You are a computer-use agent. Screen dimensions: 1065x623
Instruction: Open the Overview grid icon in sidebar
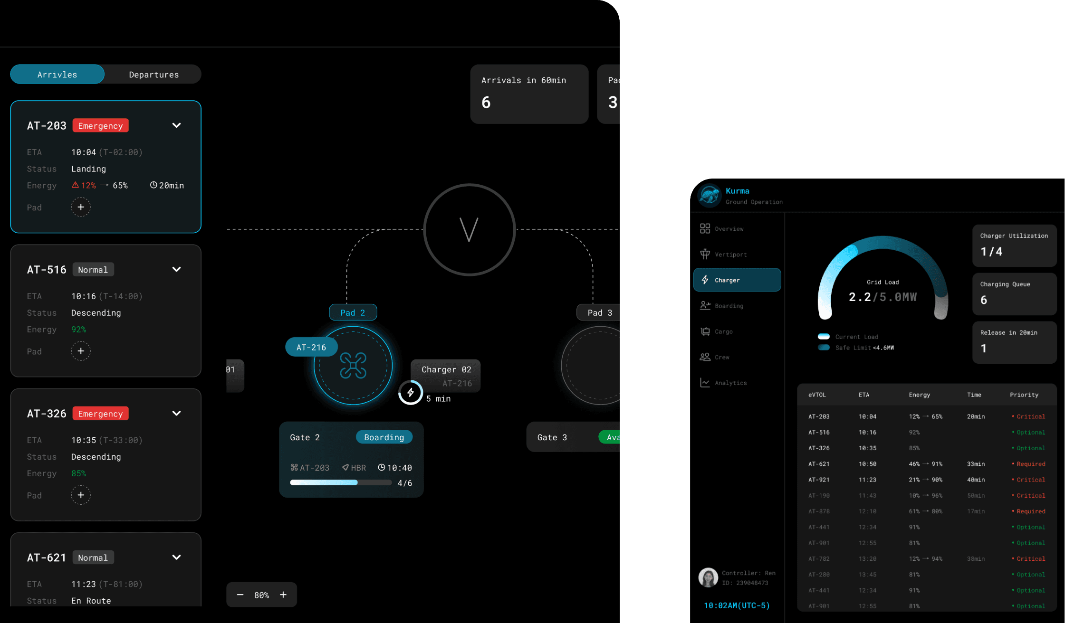pyautogui.click(x=705, y=228)
